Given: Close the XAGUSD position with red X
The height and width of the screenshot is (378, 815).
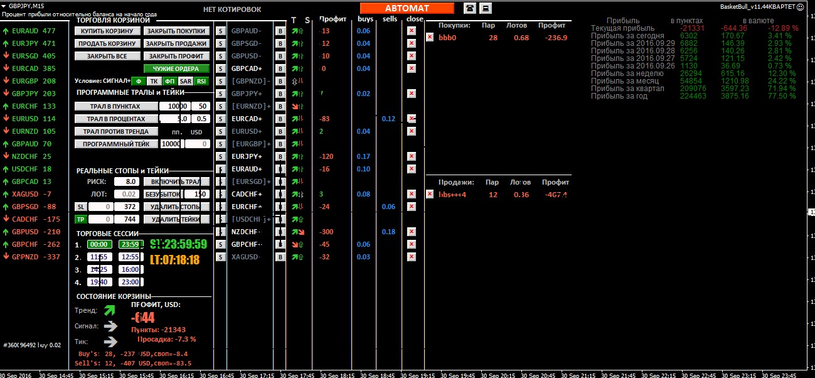Looking at the screenshot, I should (412, 257).
